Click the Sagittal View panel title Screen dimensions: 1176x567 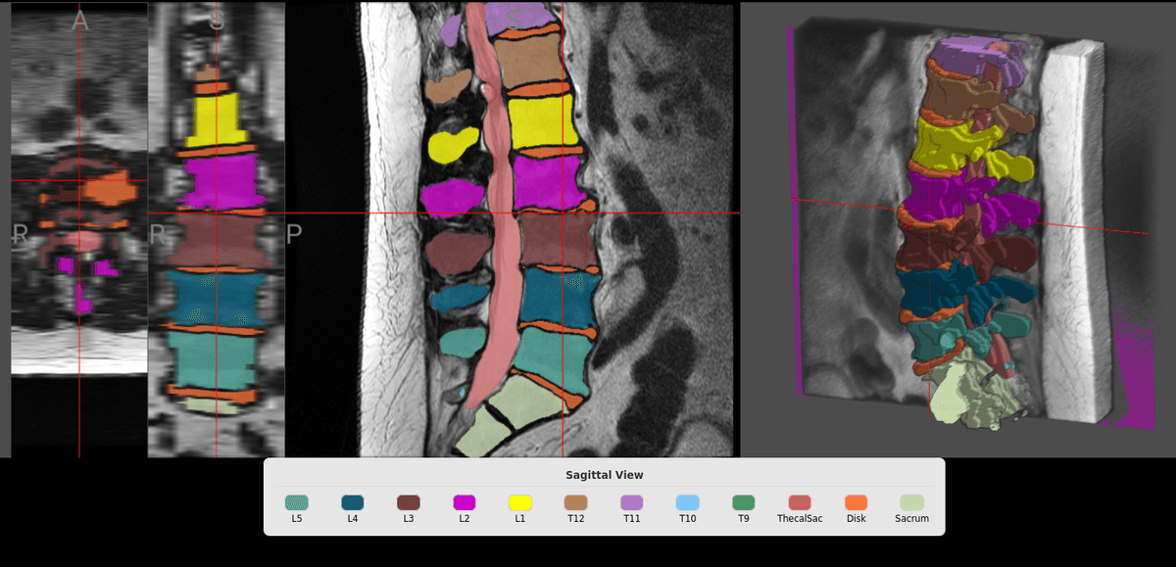(x=605, y=474)
